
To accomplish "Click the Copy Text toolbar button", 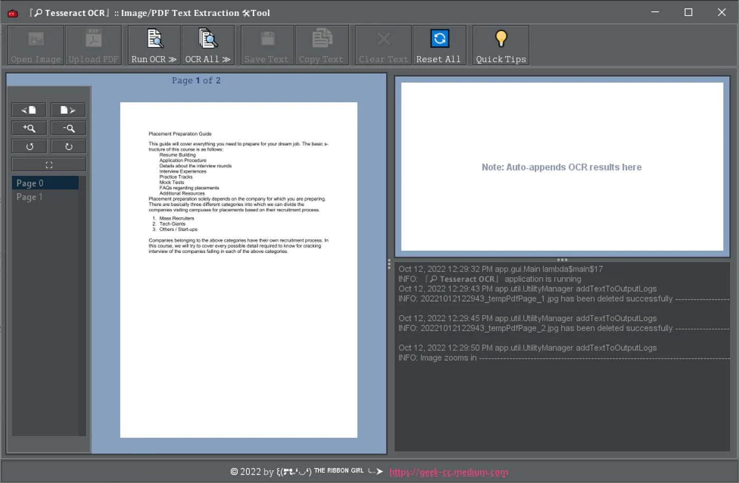I will 321,45.
